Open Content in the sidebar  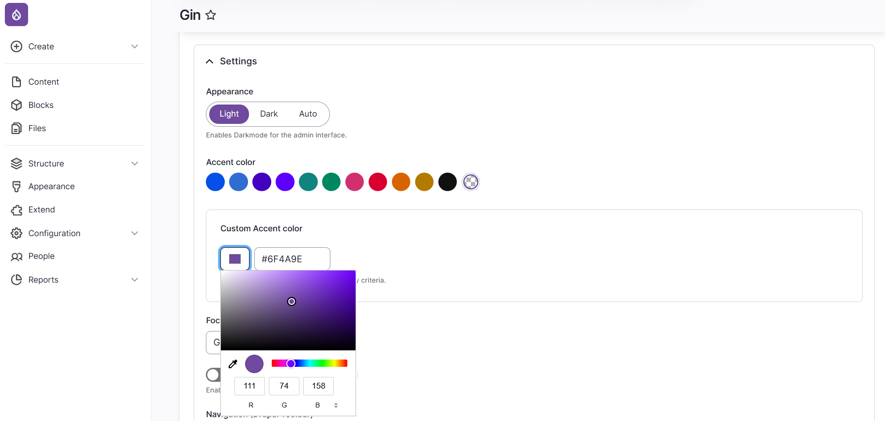click(44, 82)
